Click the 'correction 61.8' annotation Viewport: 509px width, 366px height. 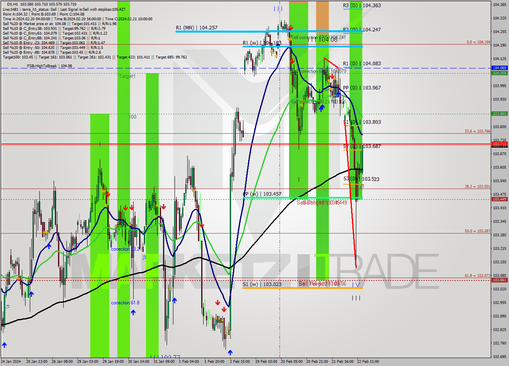[125, 303]
